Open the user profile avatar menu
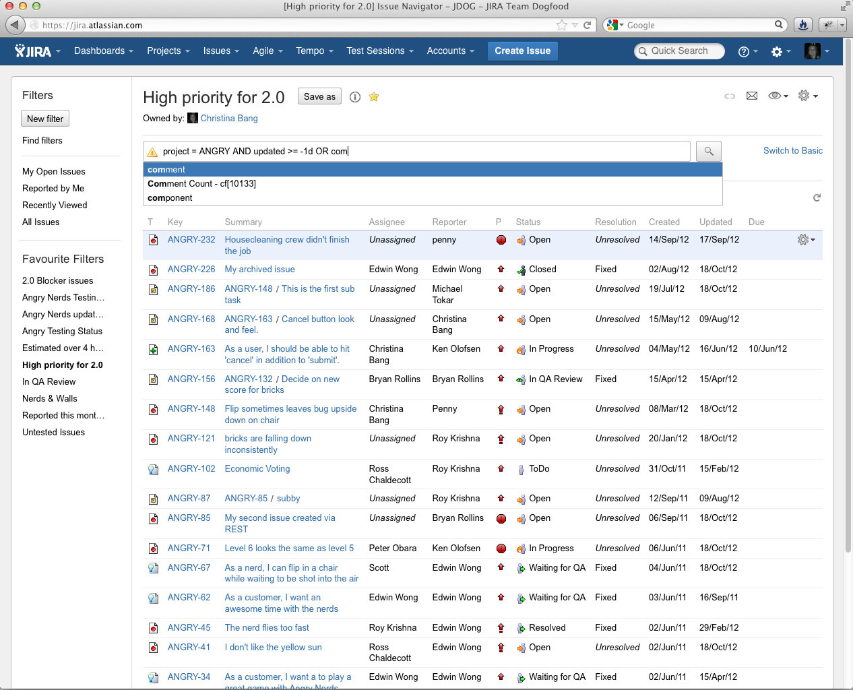853x690 pixels. 817,51
